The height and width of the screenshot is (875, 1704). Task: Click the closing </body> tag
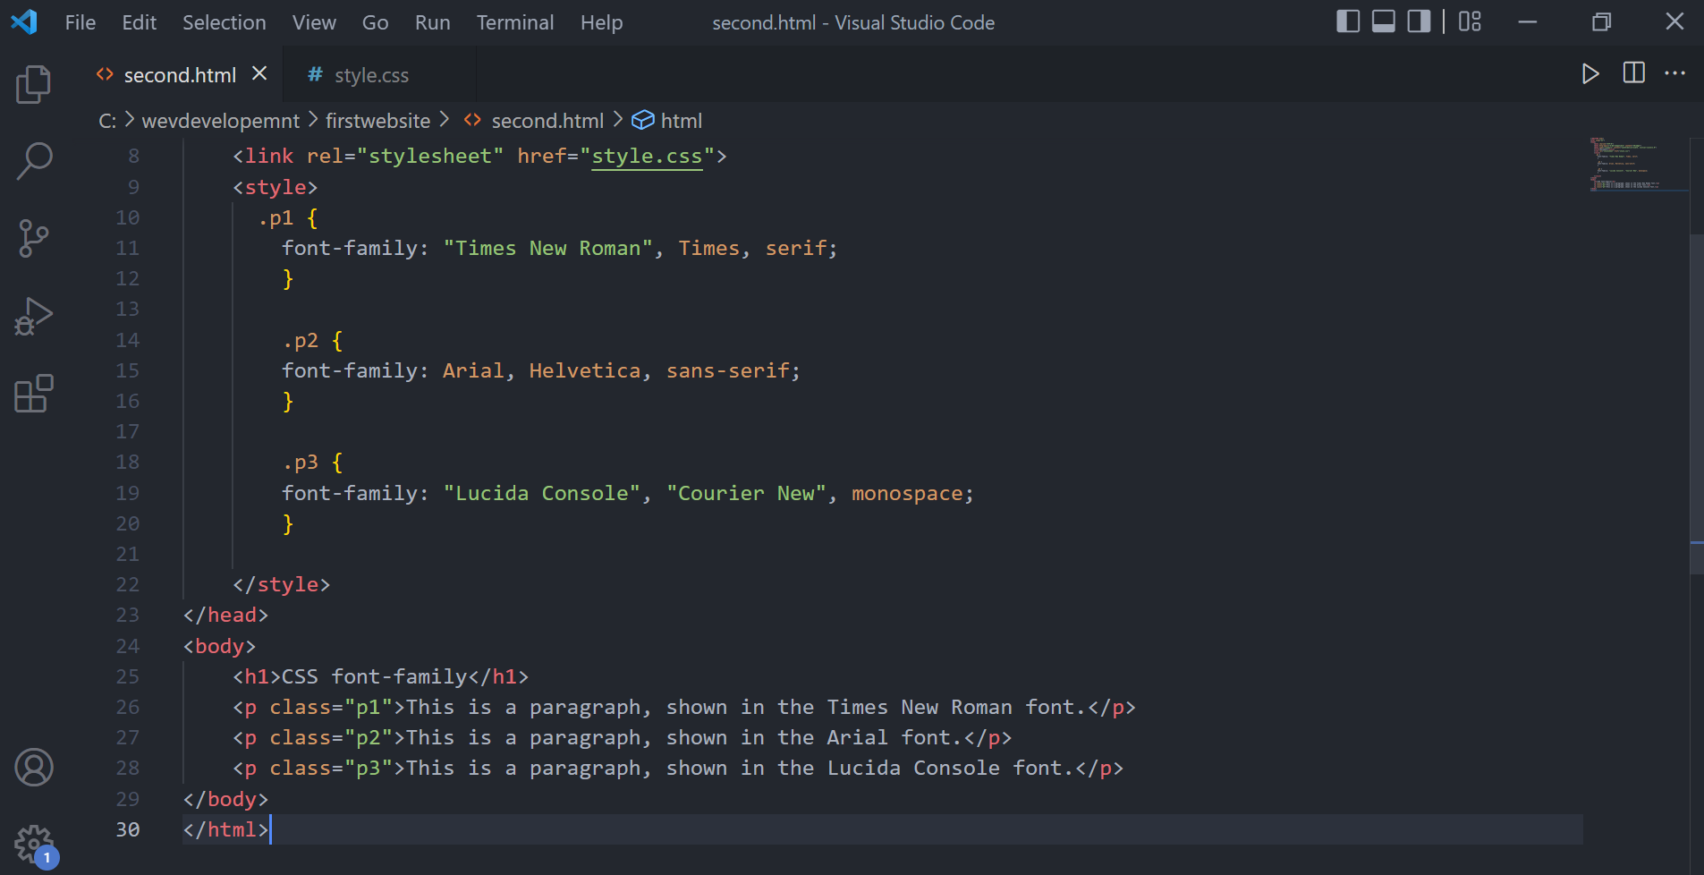tap(225, 799)
